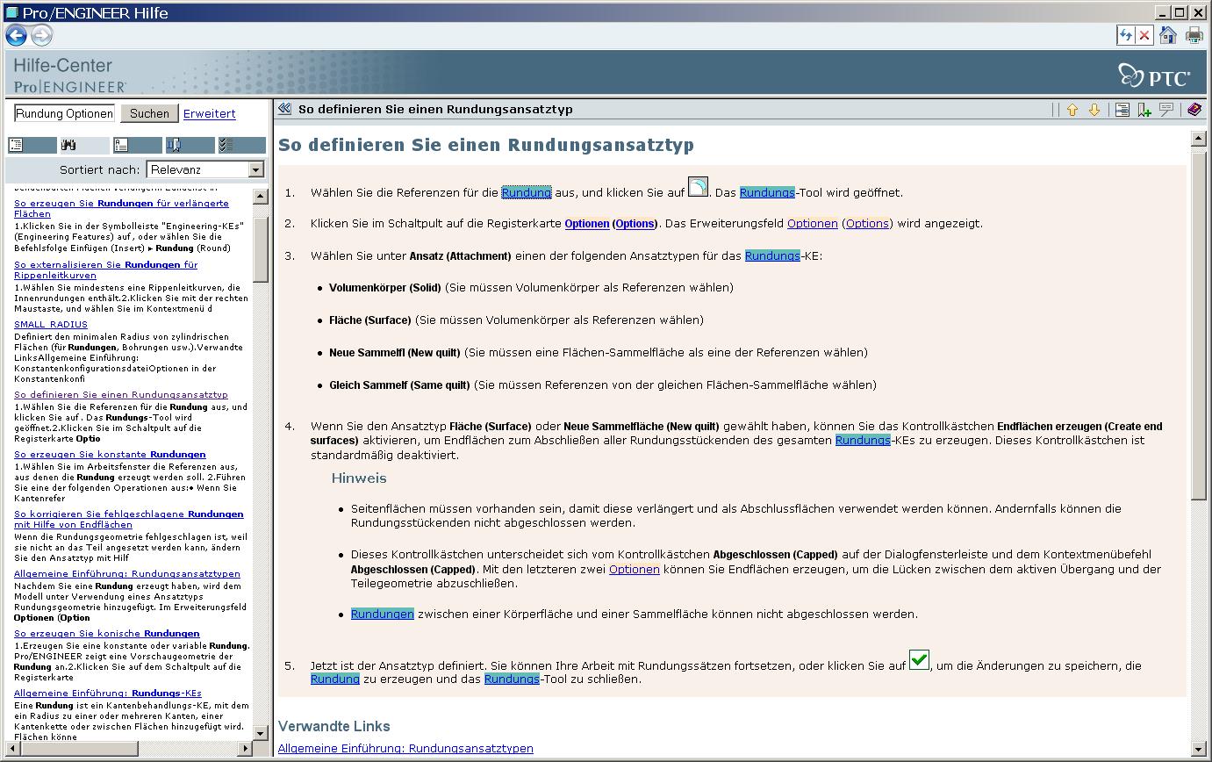
Task: Add bookmark with the green plus icon
Action: (1144, 110)
